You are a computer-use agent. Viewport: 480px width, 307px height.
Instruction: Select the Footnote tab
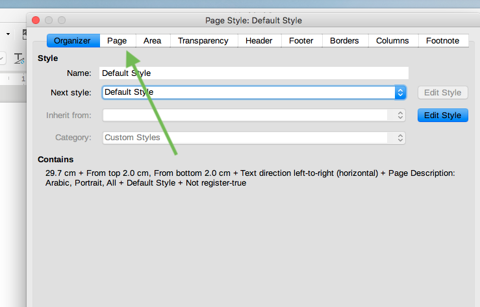click(442, 40)
